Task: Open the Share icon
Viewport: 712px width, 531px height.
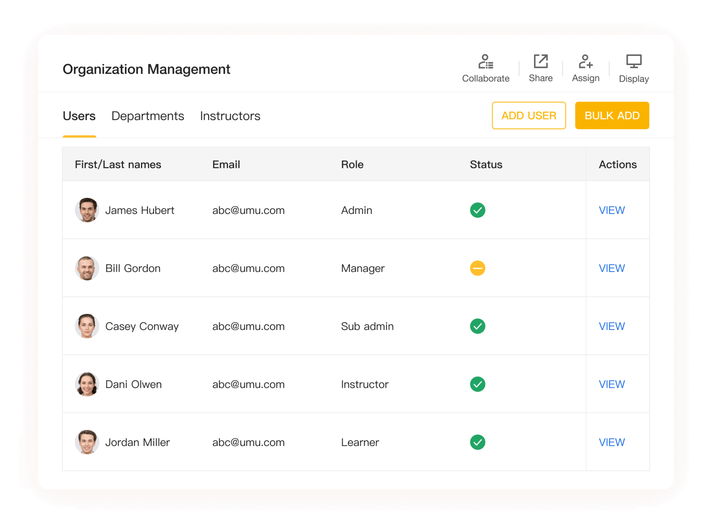Action: click(540, 61)
